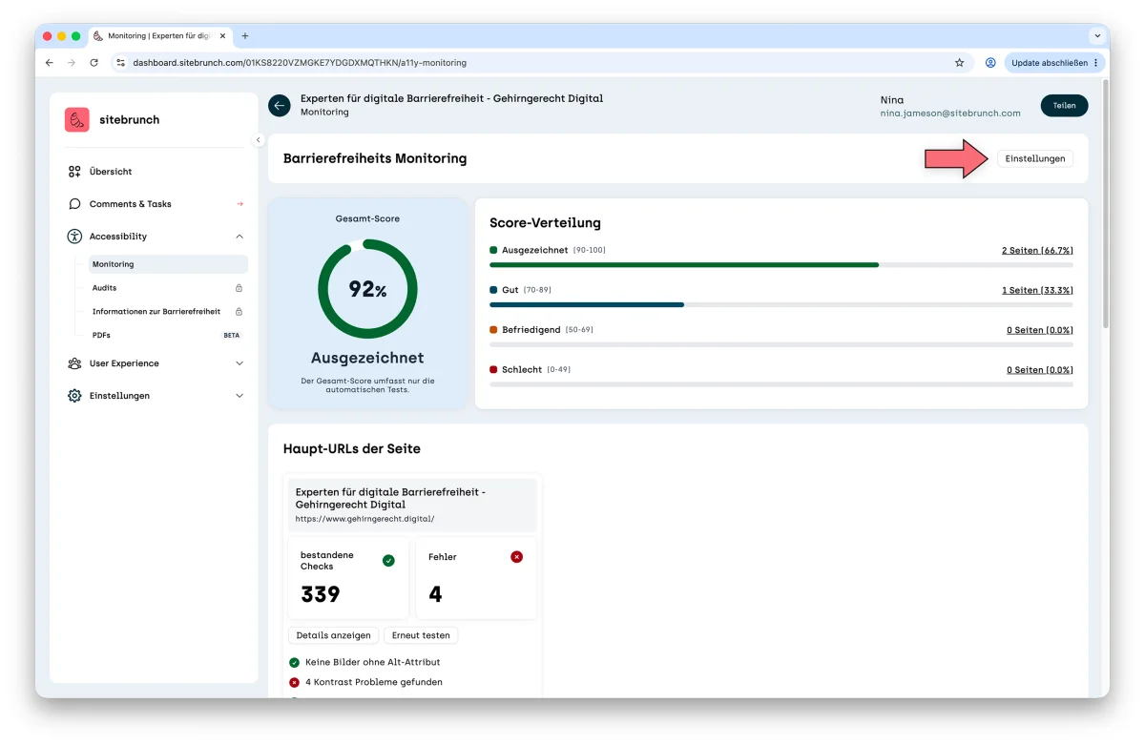Open the tab search dropdown arrow in the browser

coord(1096,36)
